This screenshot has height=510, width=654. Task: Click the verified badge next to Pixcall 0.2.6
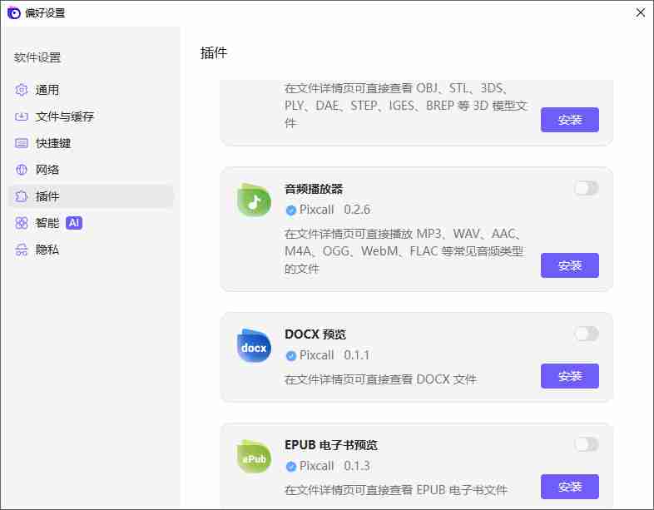tap(290, 210)
